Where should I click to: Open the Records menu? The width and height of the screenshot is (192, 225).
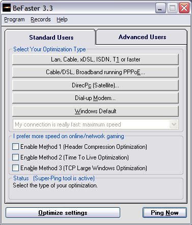(41, 20)
